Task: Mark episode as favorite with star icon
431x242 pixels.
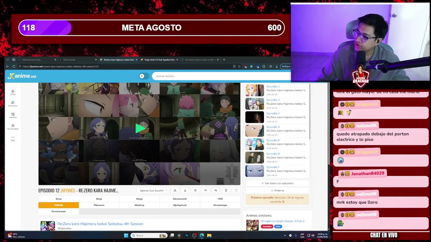Action: pos(195,191)
